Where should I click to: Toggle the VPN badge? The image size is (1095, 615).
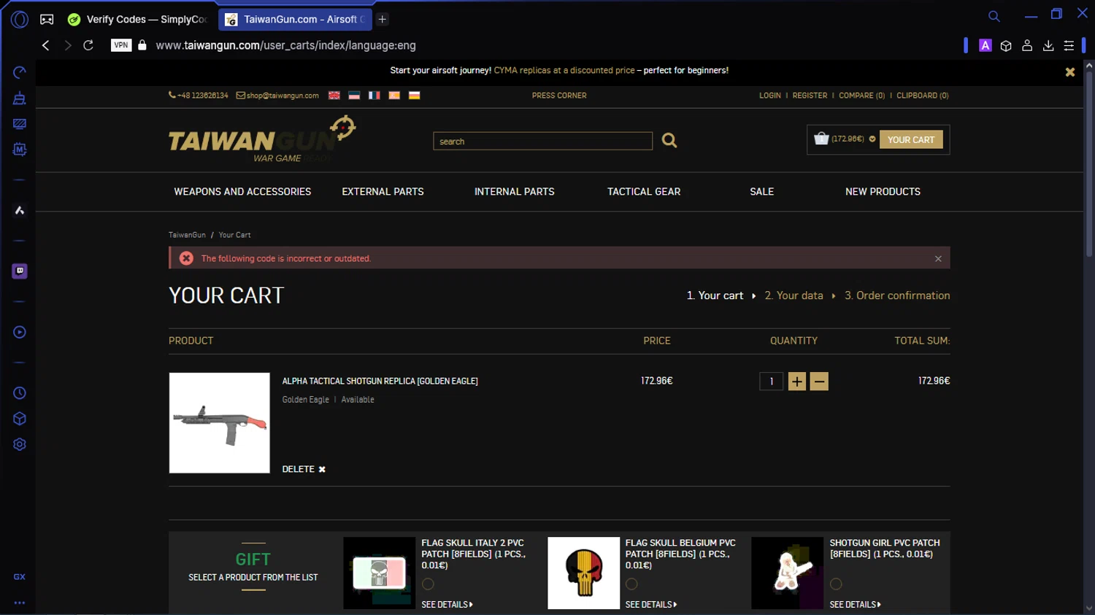pos(121,45)
